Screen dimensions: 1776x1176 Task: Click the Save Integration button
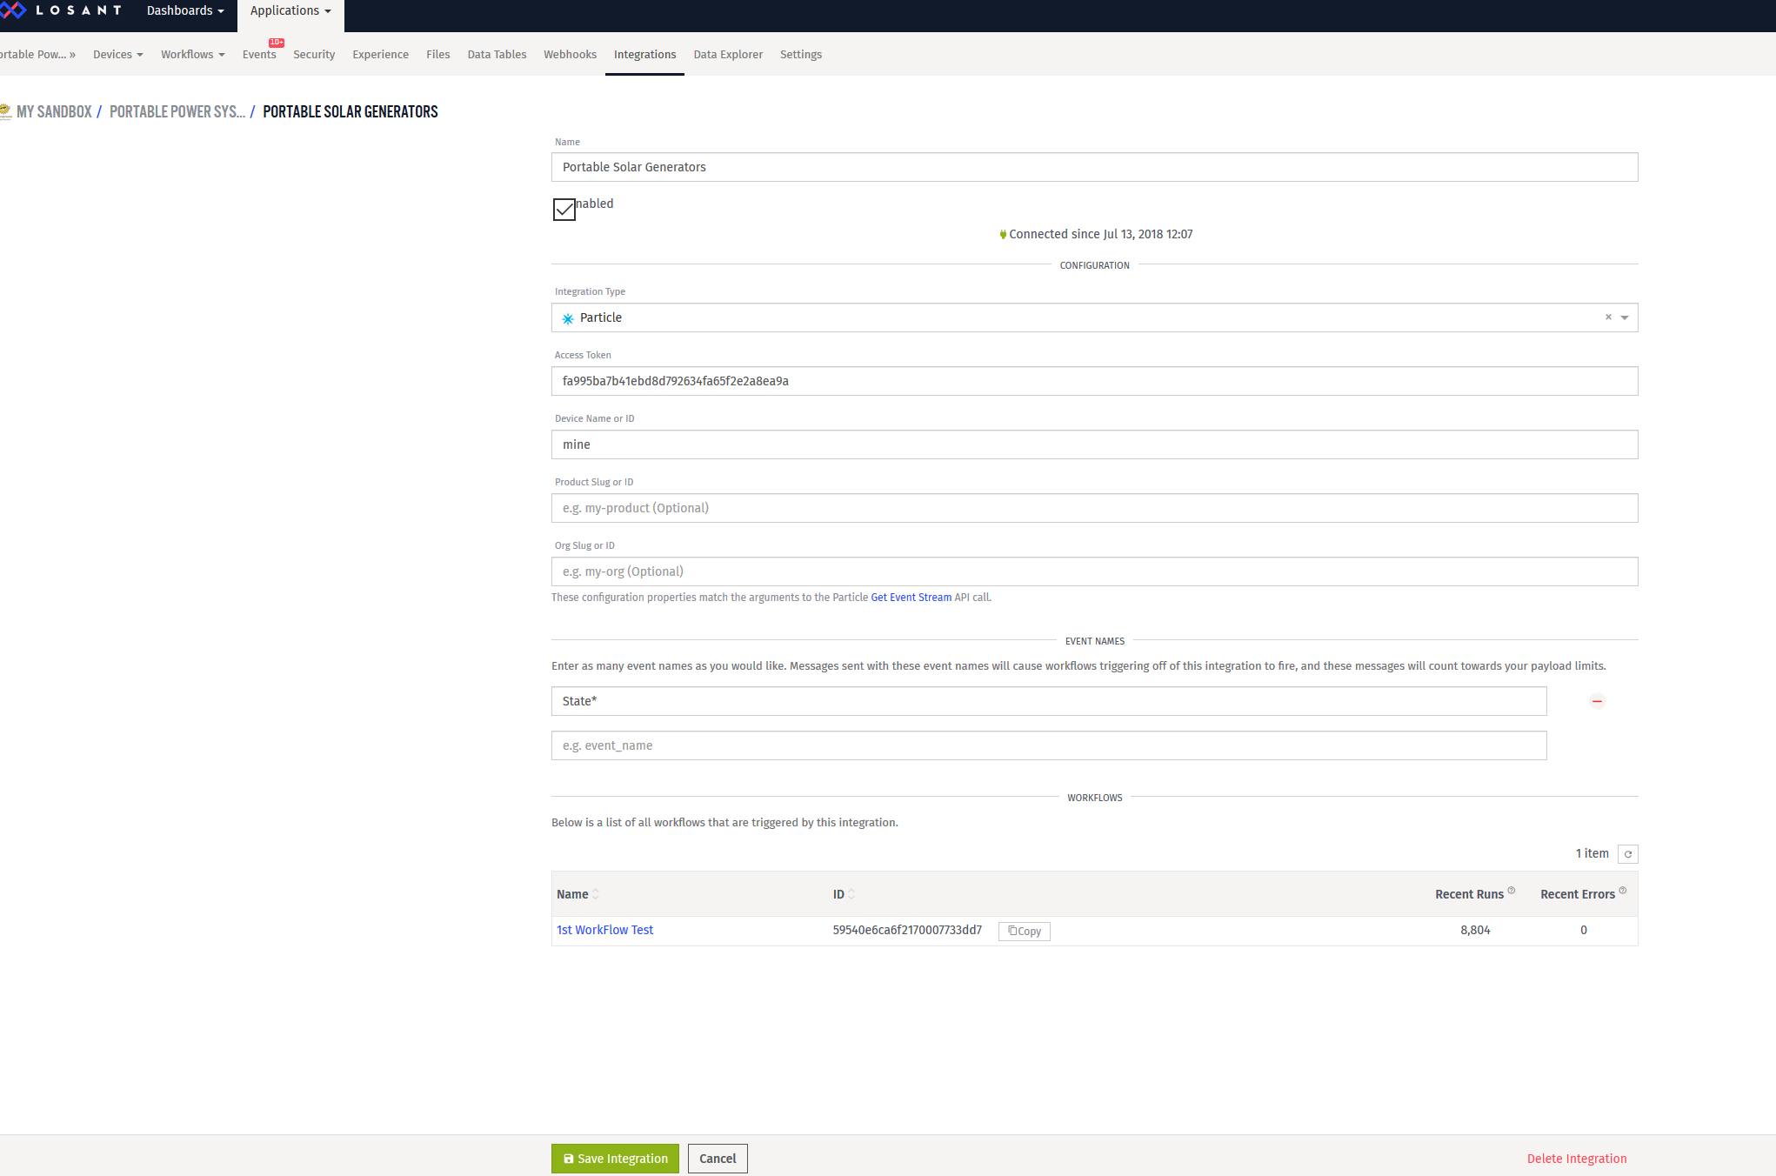click(x=615, y=1159)
